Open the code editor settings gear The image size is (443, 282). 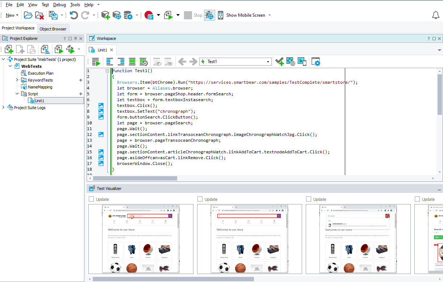[316, 61]
